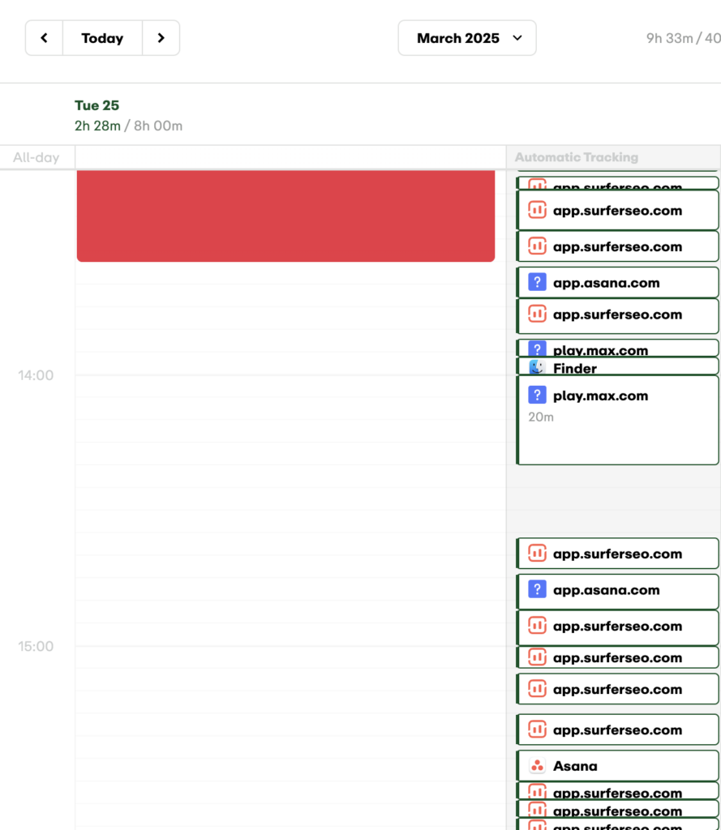Jump to Today in the calendar
Viewport: 721px width, 830px height.
pyautogui.click(x=102, y=38)
